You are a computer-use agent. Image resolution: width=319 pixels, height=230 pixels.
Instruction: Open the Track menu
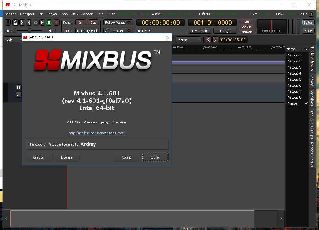[64, 14]
